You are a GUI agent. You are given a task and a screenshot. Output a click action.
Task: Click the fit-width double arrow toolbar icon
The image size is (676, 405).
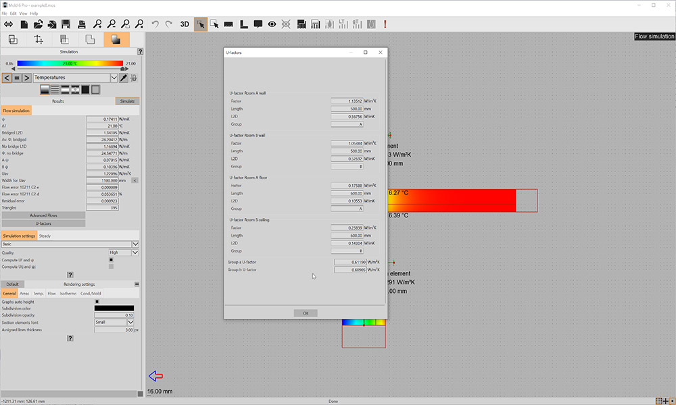click(x=8, y=24)
